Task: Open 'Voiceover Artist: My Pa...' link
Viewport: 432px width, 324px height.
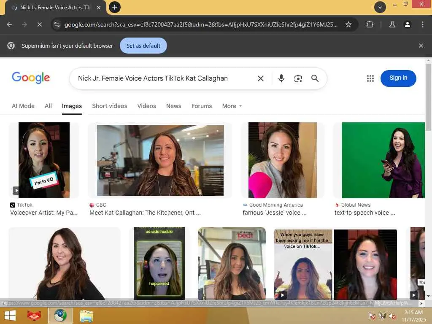Action: click(x=43, y=213)
